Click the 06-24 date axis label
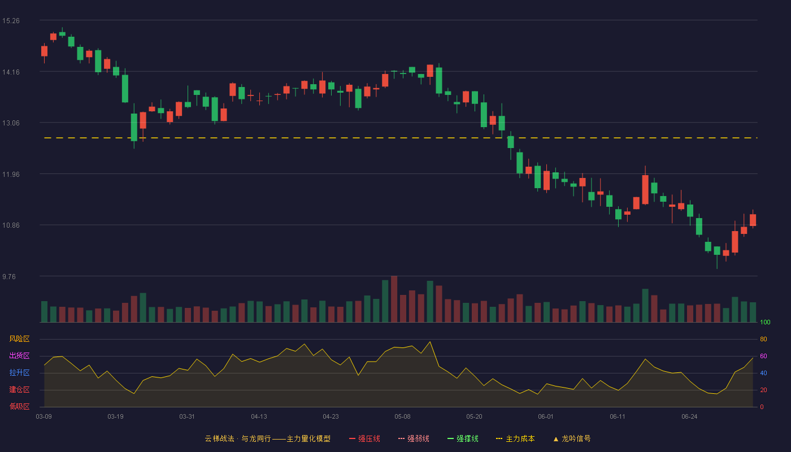791x452 pixels. [689, 416]
